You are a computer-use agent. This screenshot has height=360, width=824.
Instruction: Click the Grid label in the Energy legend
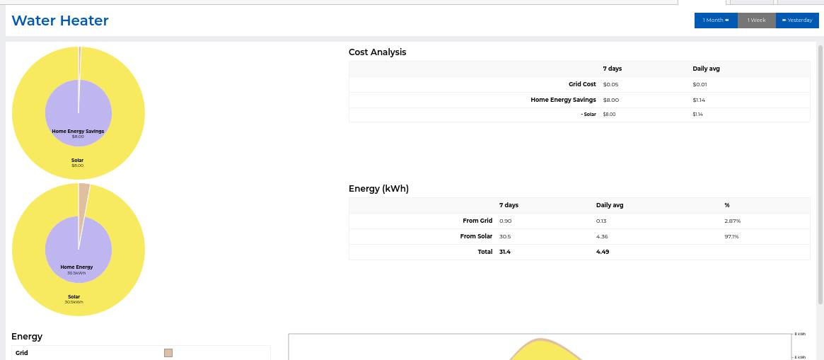tap(22, 353)
